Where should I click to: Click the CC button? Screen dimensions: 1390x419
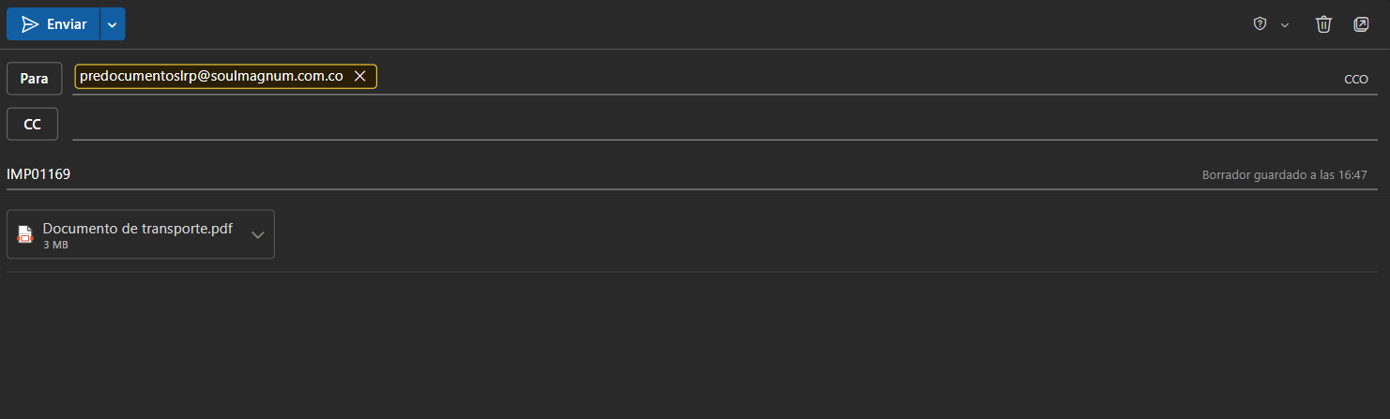pos(33,124)
